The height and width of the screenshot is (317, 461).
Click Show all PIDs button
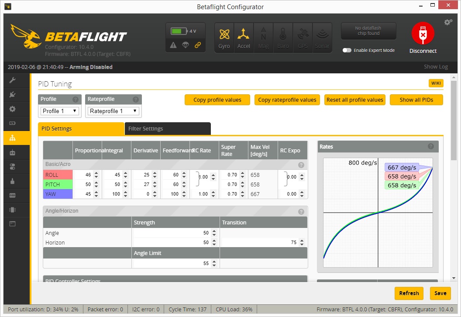pyautogui.click(x=416, y=100)
